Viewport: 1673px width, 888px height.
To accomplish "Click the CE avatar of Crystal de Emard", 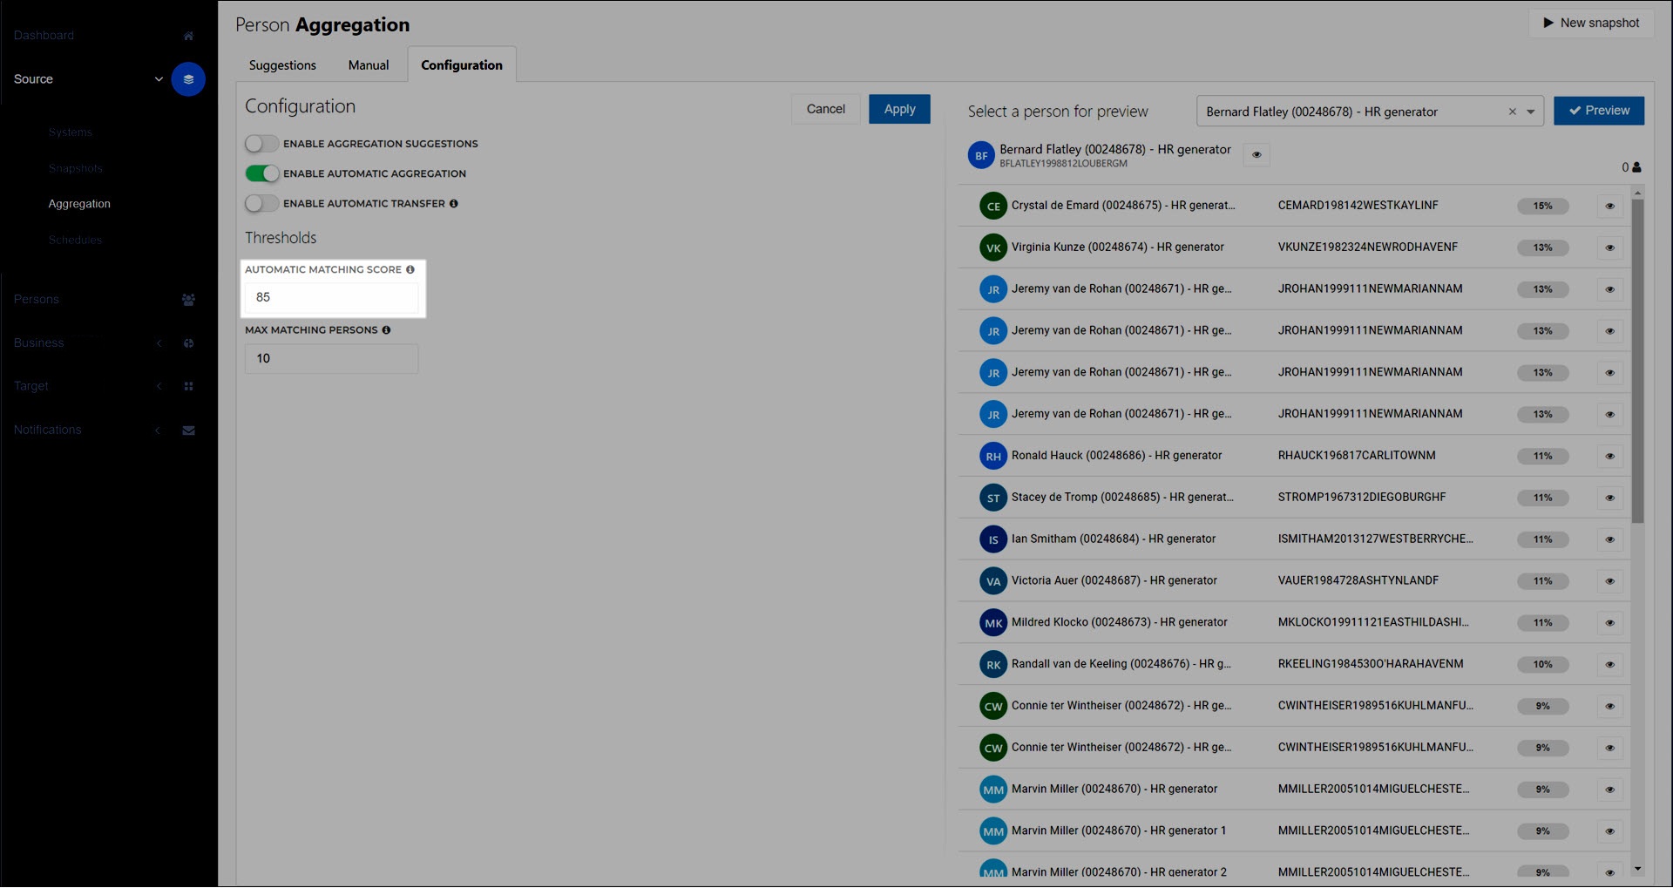I will click(993, 207).
